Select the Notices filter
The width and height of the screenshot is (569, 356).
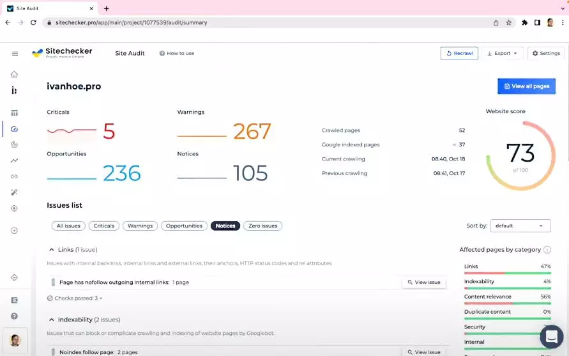[x=225, y=226]
